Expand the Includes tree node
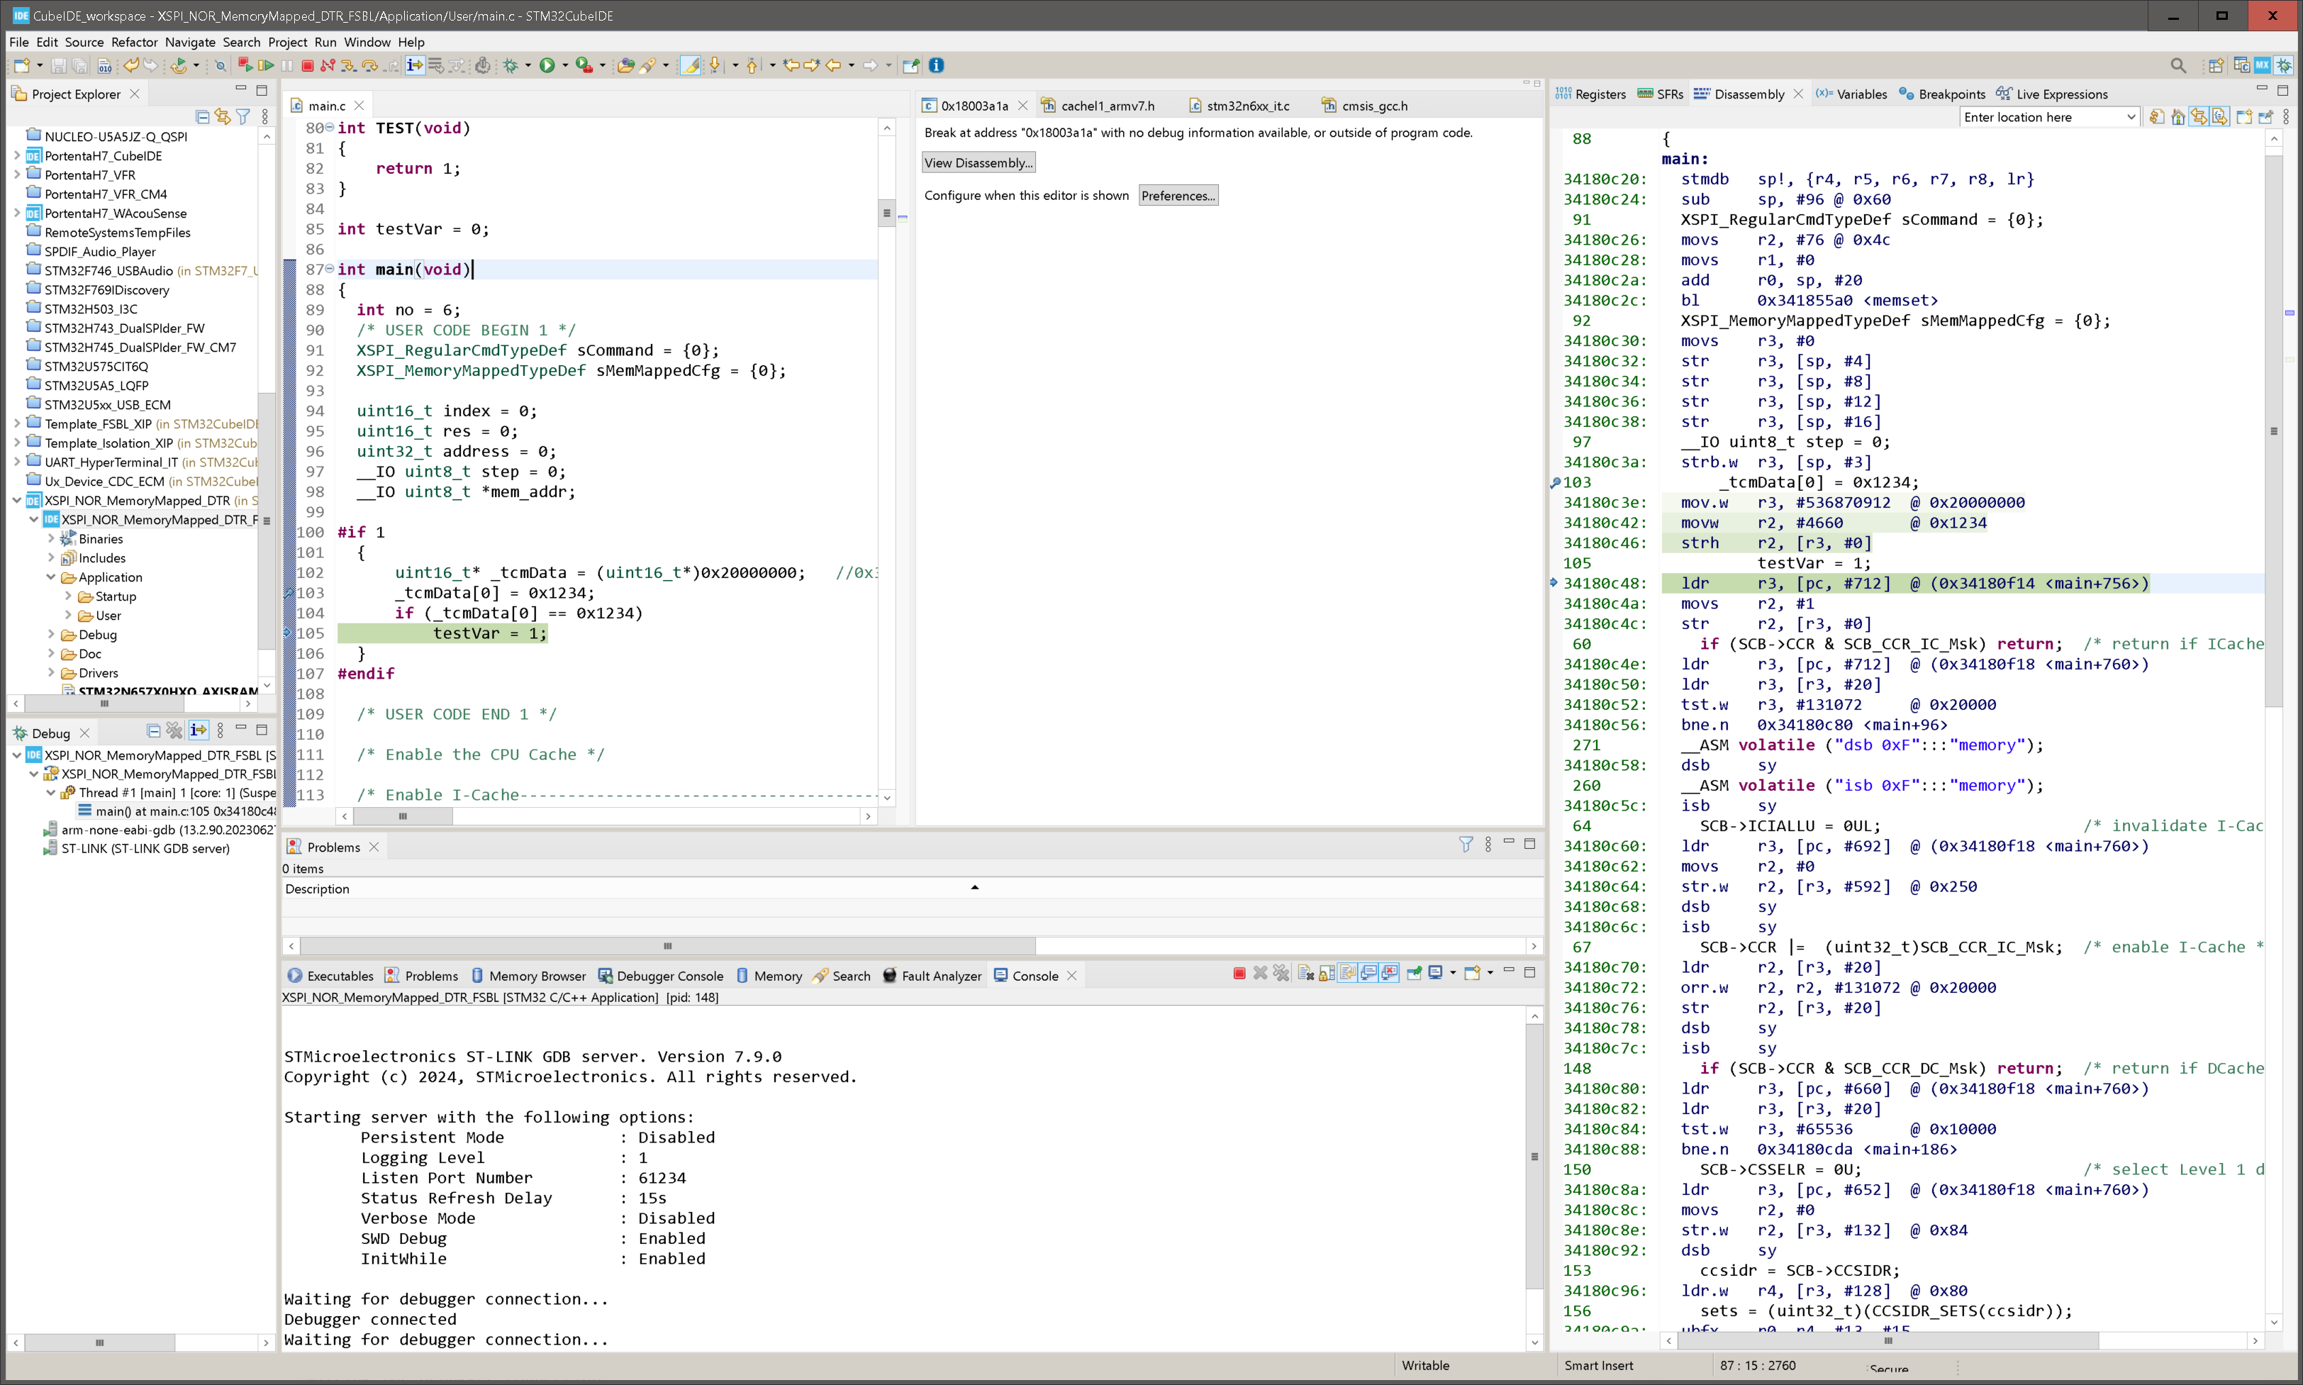This screenshot has height=1385, width=2303. [x=53, y=558]
